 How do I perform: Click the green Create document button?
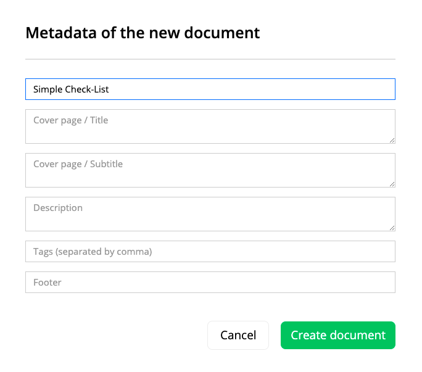pos(337,335)
